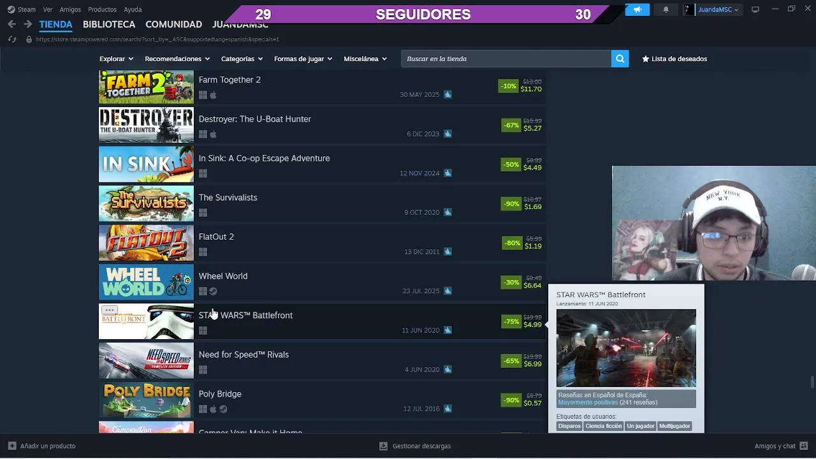This screenshot has width=816, height=459.
Task: Click the Ciencia ficción tag
Action: coord(604,426)
